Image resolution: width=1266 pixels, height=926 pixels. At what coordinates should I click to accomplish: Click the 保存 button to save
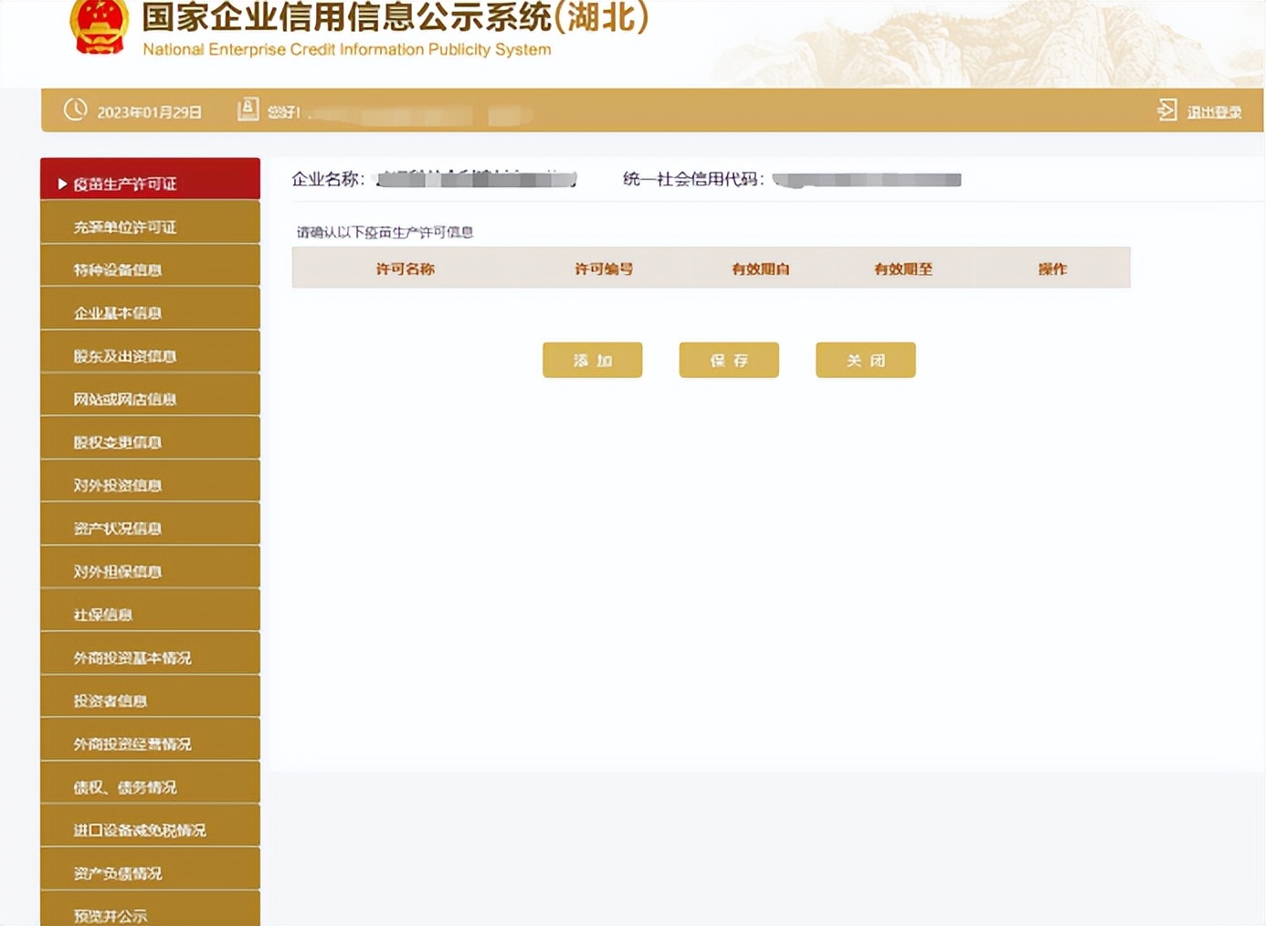click(x=728, y=360)
